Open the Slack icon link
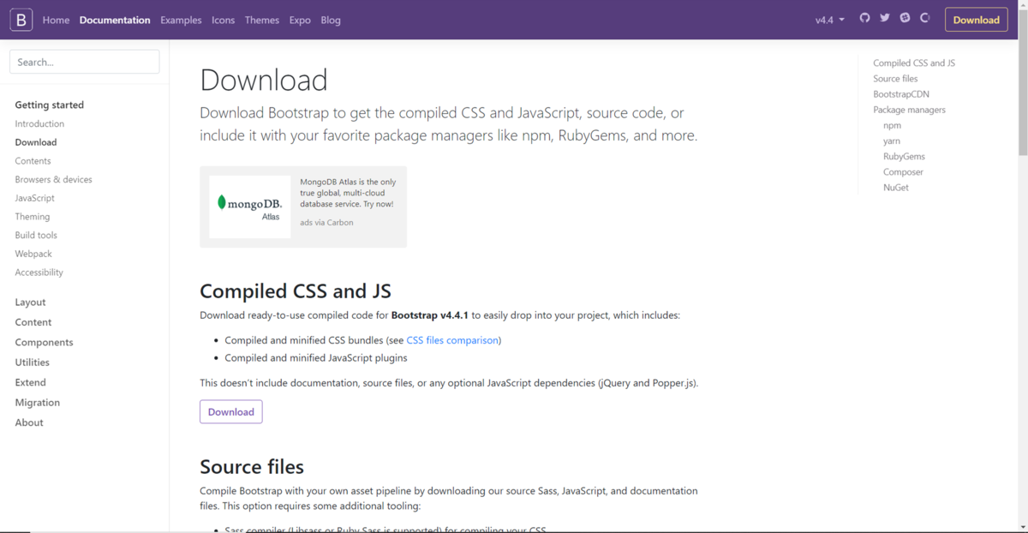The image size is (1028, 533). tap(905, 18)
